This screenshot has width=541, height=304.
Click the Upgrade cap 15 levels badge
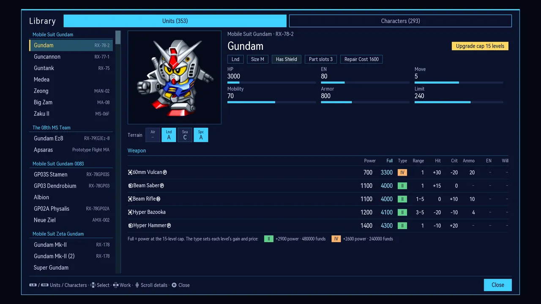(480, 46)
